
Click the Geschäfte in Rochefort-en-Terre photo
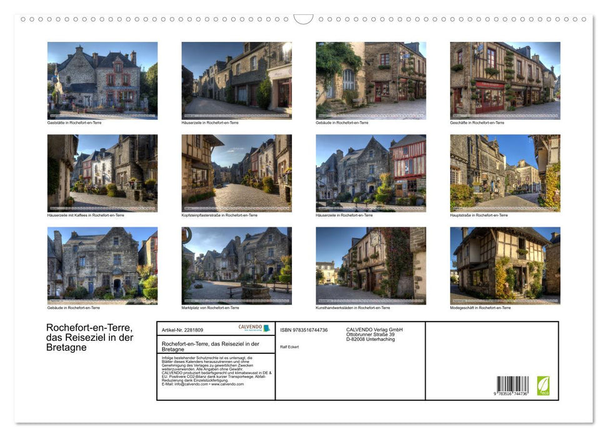[505, 81]
